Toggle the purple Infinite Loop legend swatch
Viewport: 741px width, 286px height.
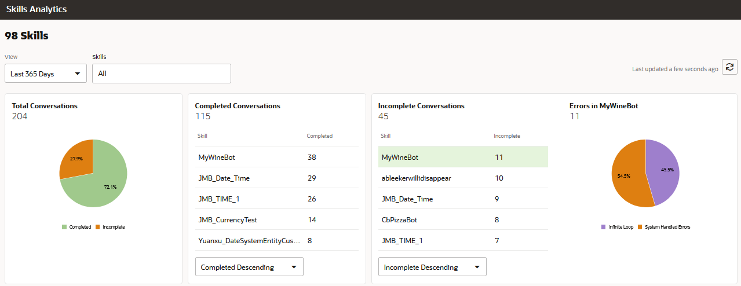click(x=604, y=227)
